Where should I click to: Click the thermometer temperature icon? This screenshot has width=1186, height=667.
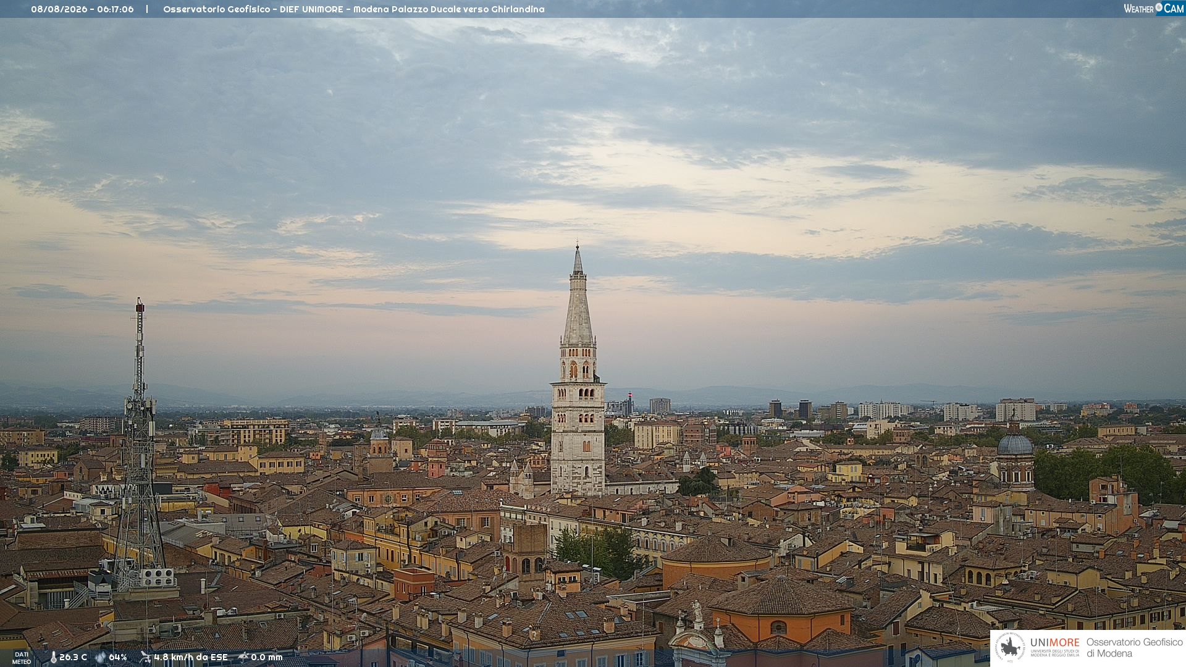(53, 658)
